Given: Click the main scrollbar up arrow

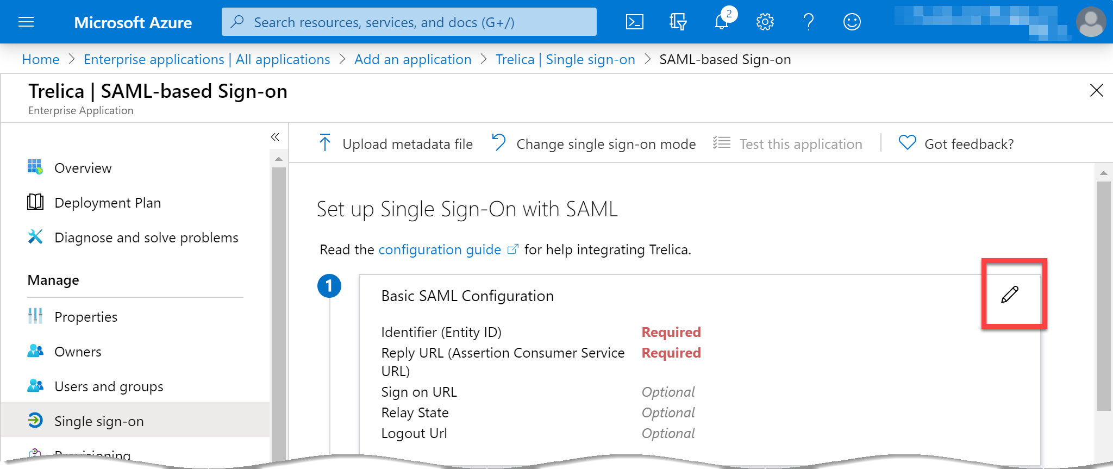Looking at the screenshot, I should pos(1103,173).
